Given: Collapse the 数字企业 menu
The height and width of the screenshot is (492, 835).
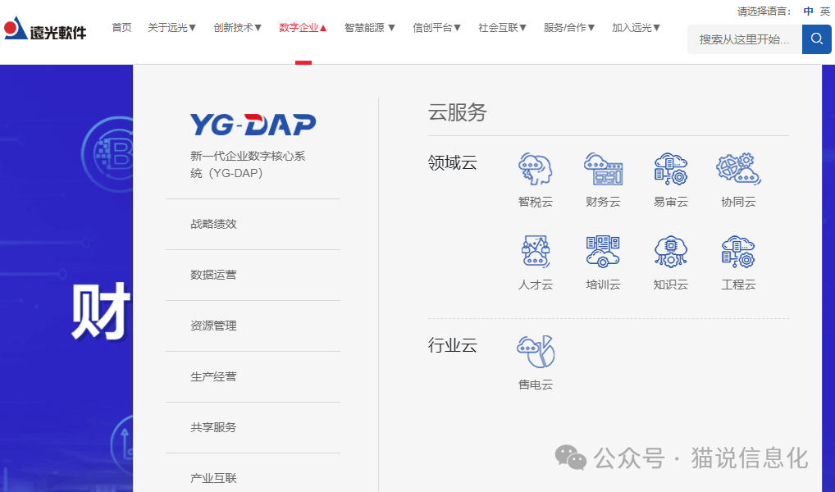Looking at the screenshot, I should pyautogui.click(x=303, y=28).
